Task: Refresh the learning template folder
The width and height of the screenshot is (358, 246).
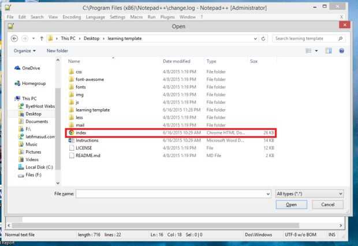Action: coord(263,39)
